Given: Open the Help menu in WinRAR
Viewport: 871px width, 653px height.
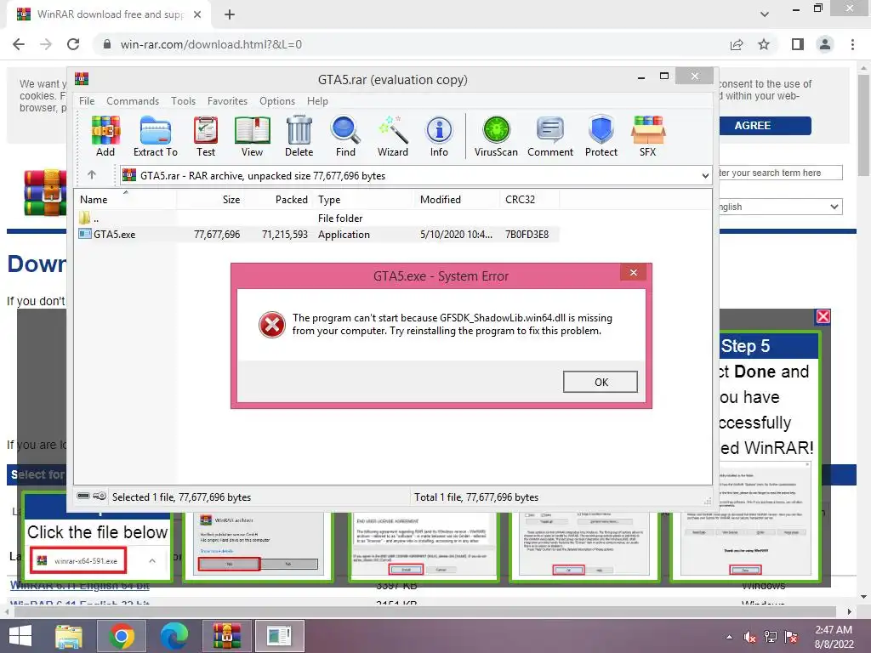Looking at the screenshot, I should [x=318, y=101].
